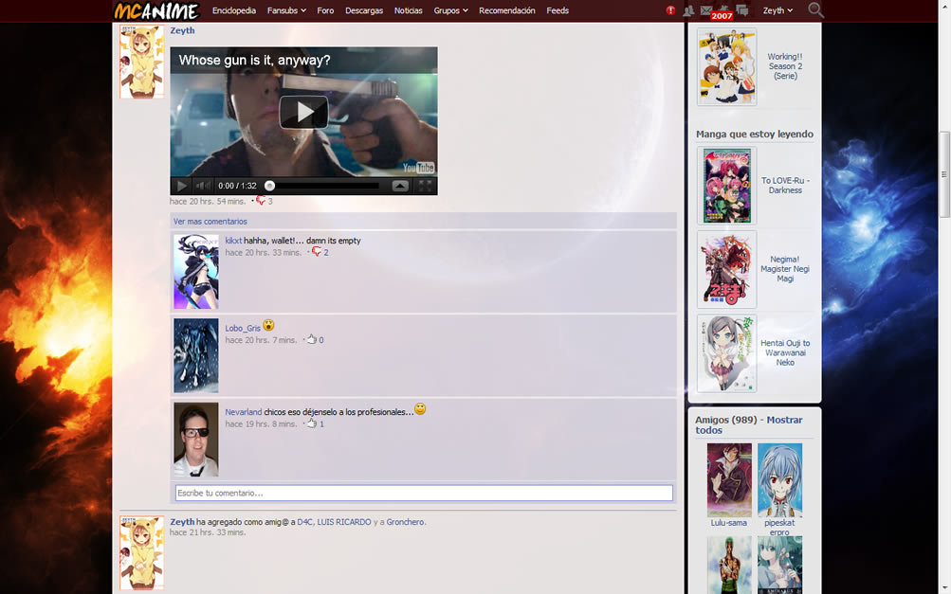Open the Recomendación menu item
951x594 pixels.
point(507,10)
